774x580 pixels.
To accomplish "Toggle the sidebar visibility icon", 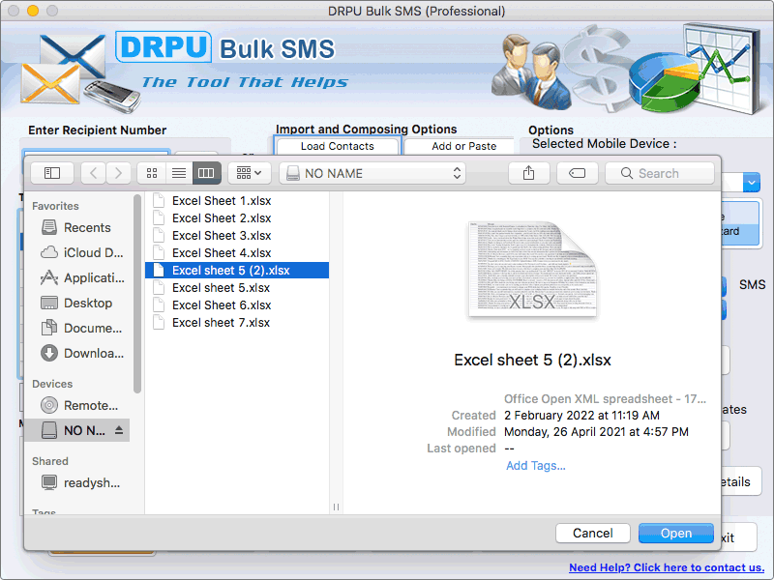I will click(x=51, y=173).
